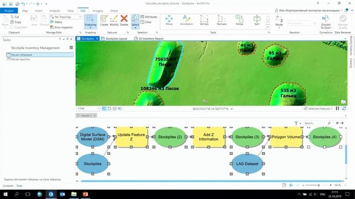This screenshot has width=355, height=199.
Task: Clear the current selection
Action: (146, 22)
